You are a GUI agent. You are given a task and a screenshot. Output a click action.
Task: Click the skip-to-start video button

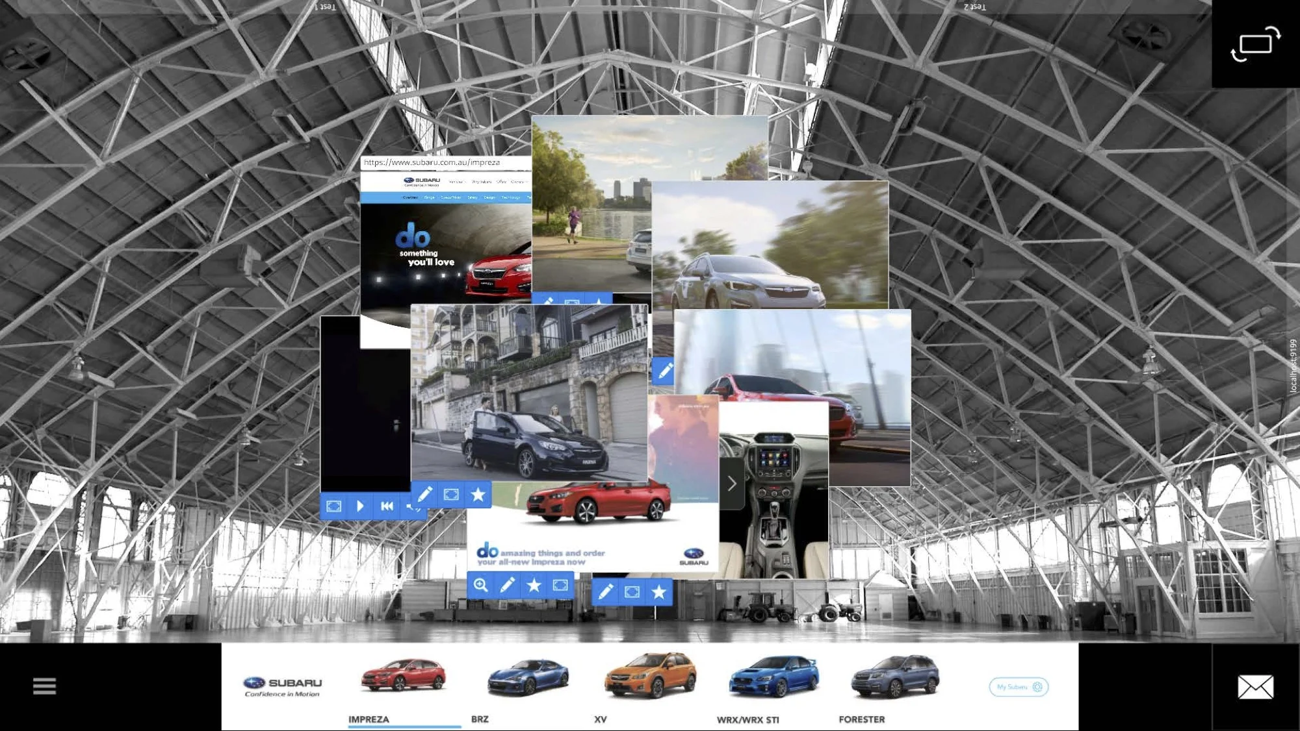(387, 506)
